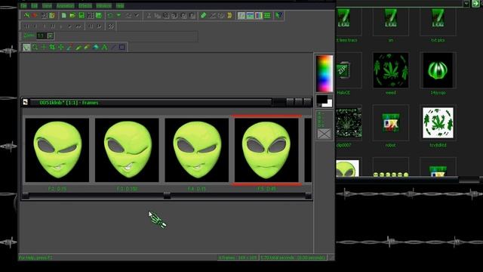
Task: Select the Text tool letter A
Action: 104,47
